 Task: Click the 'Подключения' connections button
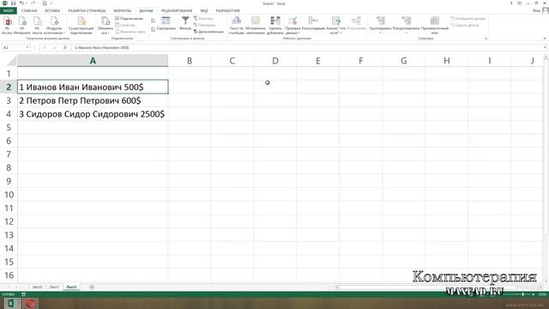(130, 19)
